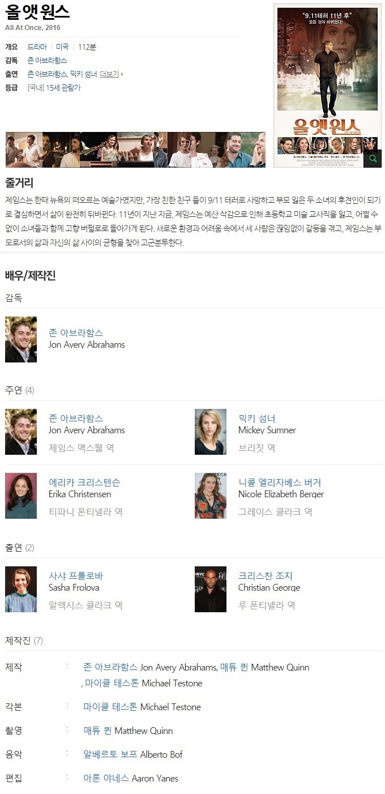Select 에리카 크리스텐슨 name link

coord(84,483)
